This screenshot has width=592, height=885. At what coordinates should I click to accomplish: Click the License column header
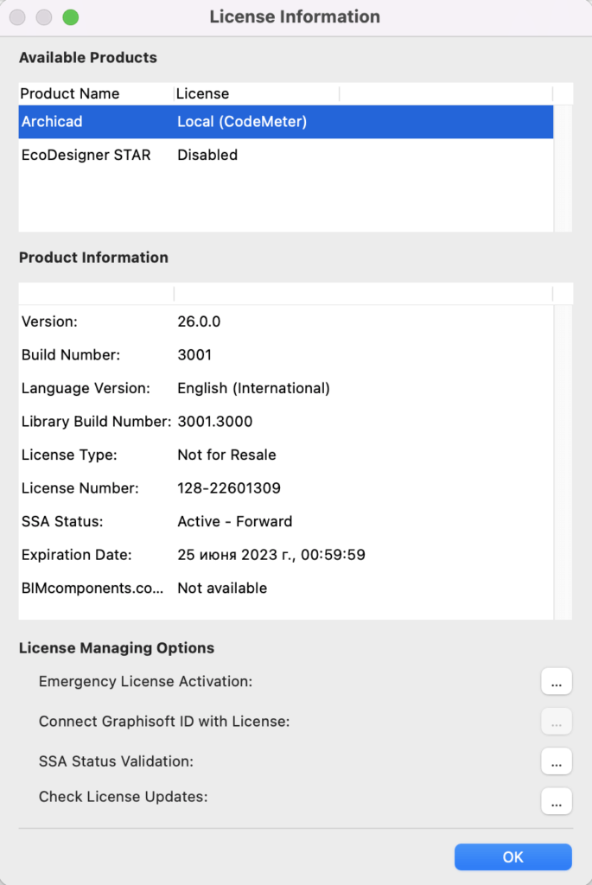(256, 93)
